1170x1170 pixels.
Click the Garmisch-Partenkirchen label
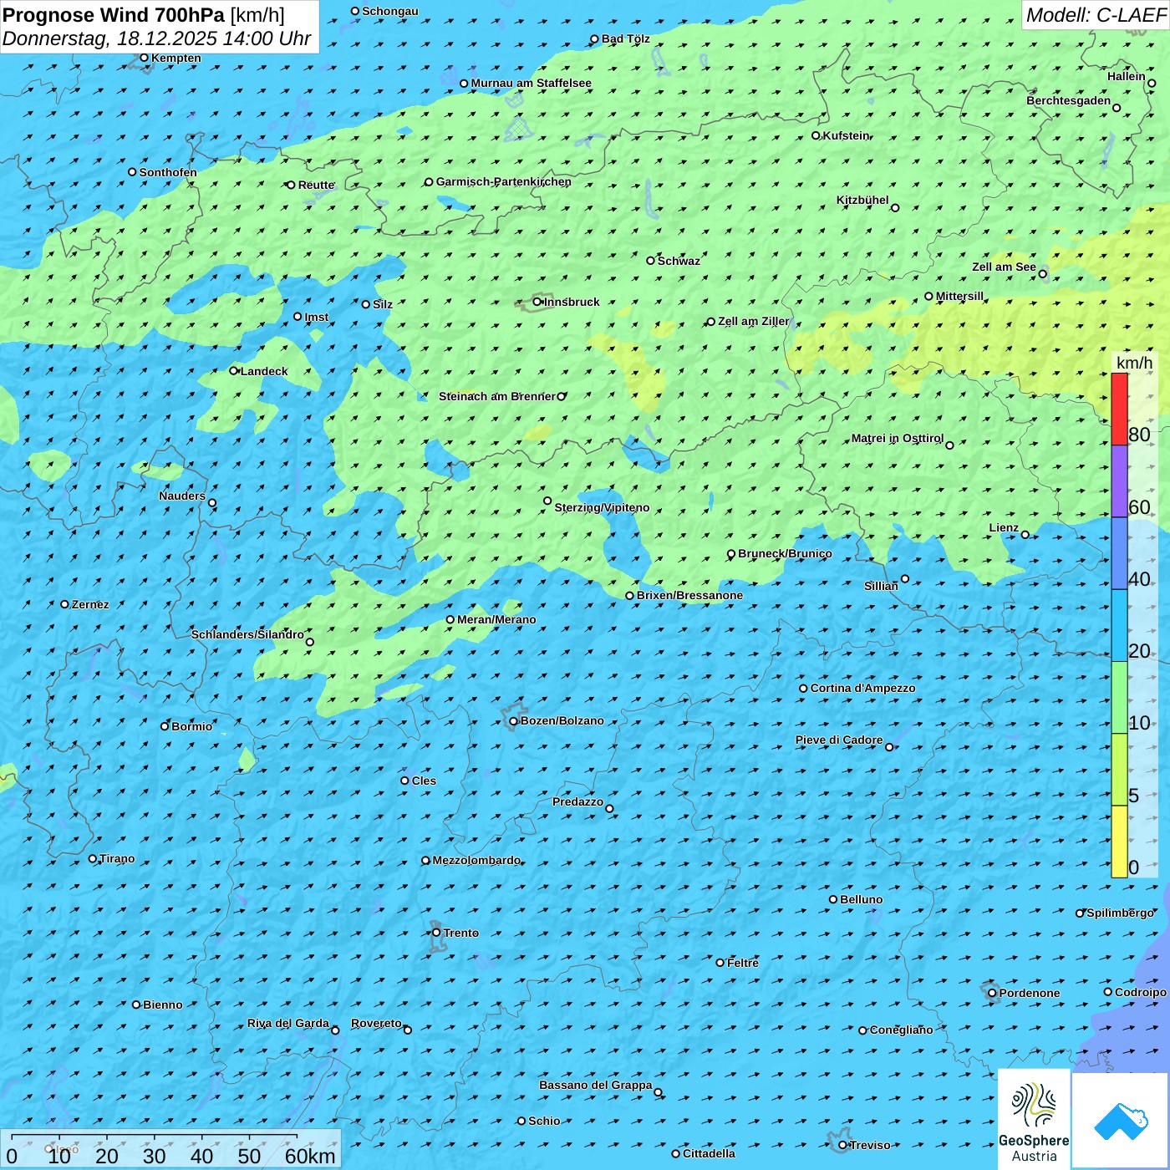[x=503, y=181]
